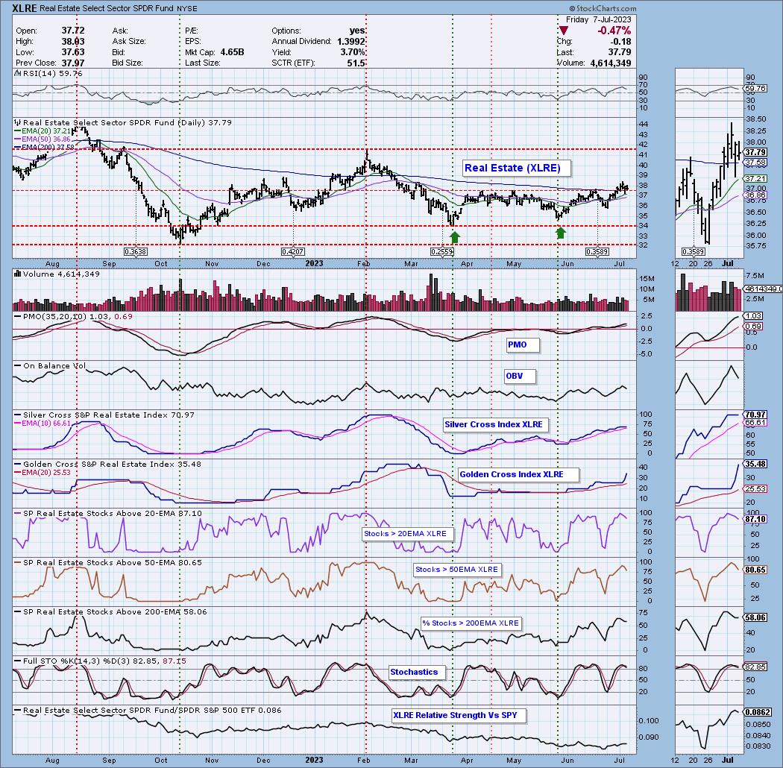
Task: Click the 'RSI(14) 59.76' legend
Action: 52,73
